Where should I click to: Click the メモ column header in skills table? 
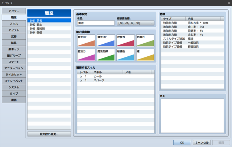[137, 72]
